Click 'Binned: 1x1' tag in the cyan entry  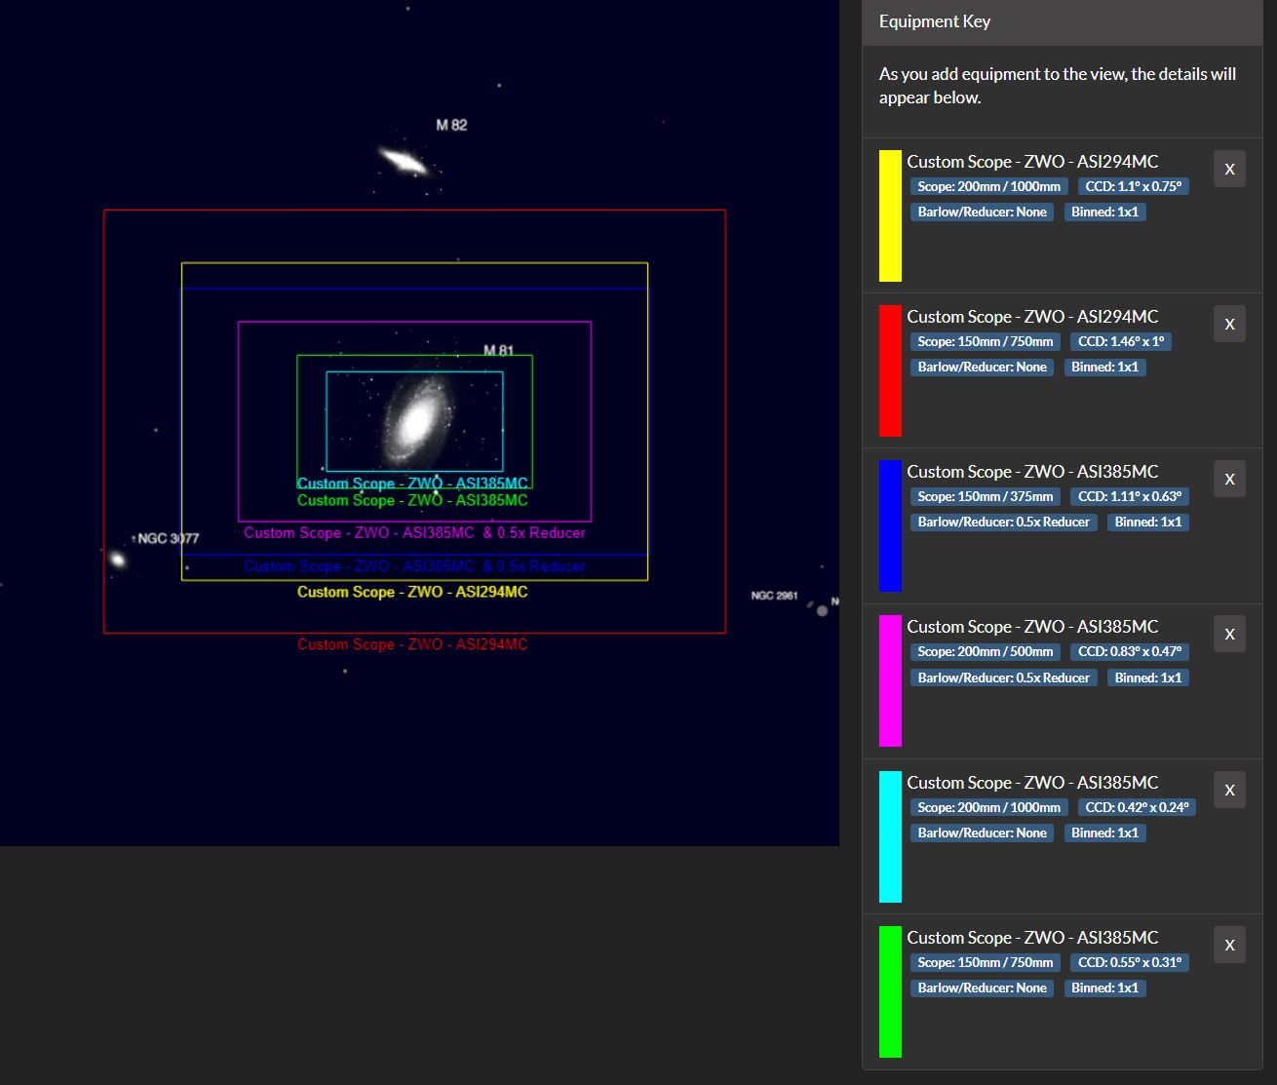tap(1105, 833)
